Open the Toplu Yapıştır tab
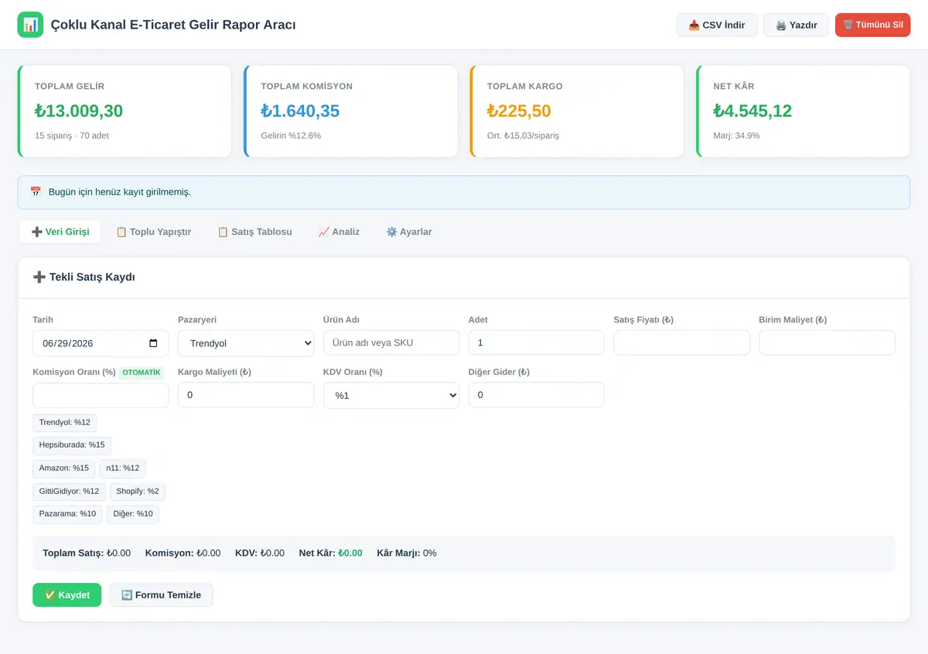The width and height of the screenshot is (928, 654). pos(153,232)
